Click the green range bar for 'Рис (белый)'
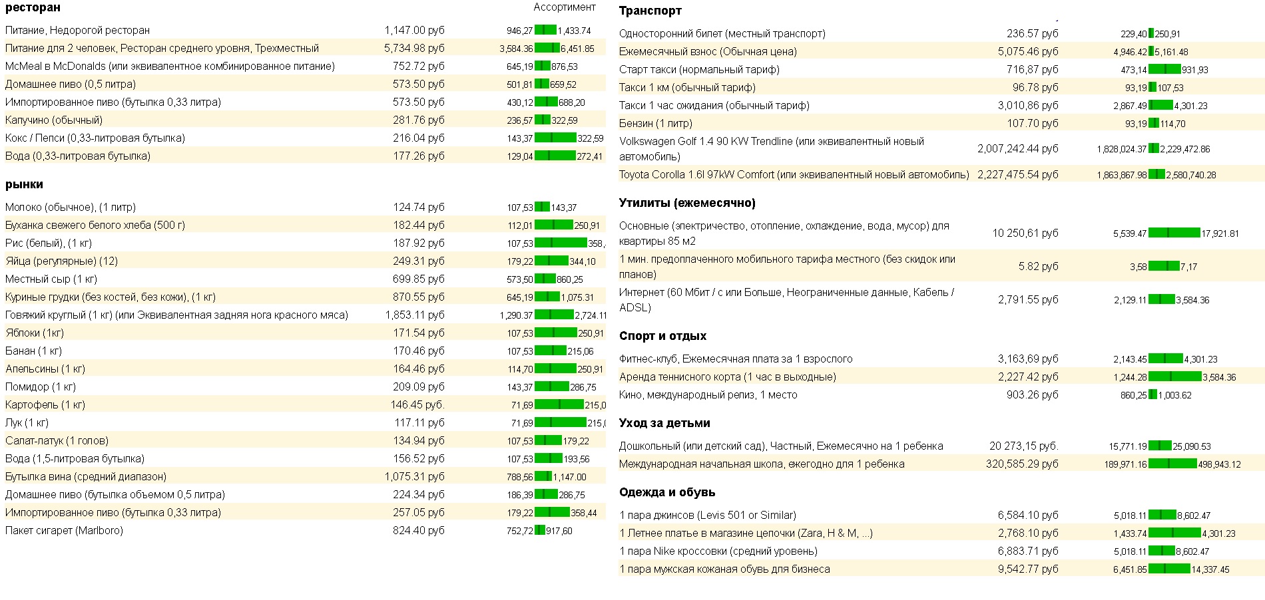The width and height of the screenshot is (1265, 600). (561, 243)
